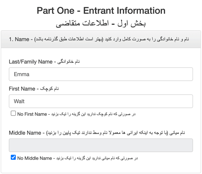Screen dimensions: 202x174
Task: Click the 'No First Name' label text
Action: coord(32,114)
